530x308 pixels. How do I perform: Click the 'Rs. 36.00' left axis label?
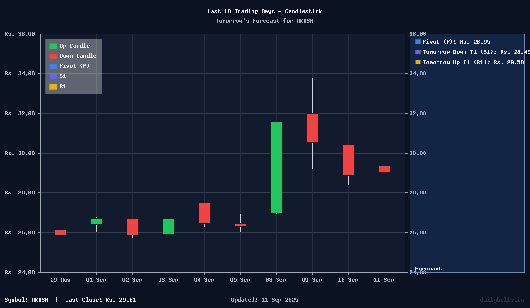pos(20,34)
